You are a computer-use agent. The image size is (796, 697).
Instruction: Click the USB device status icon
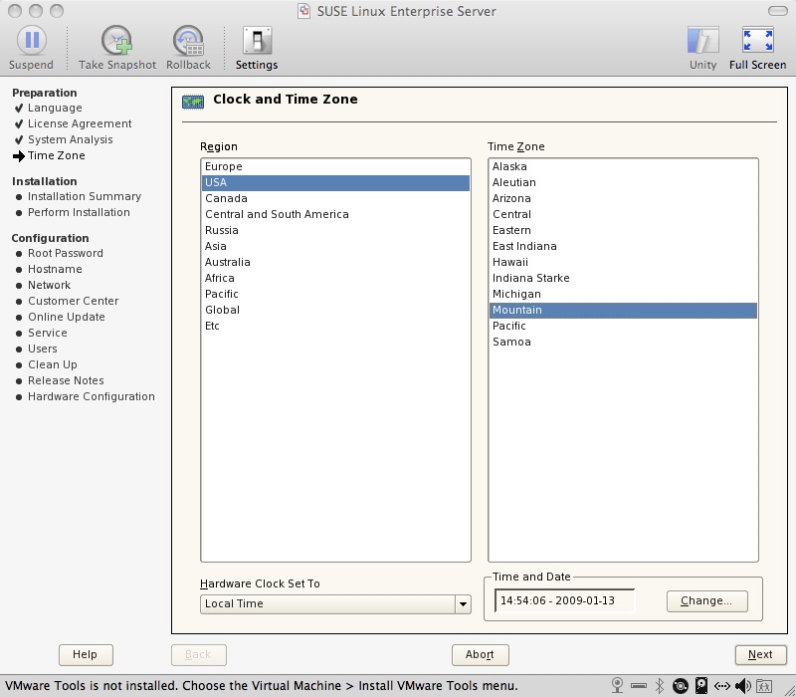point(639,686)
